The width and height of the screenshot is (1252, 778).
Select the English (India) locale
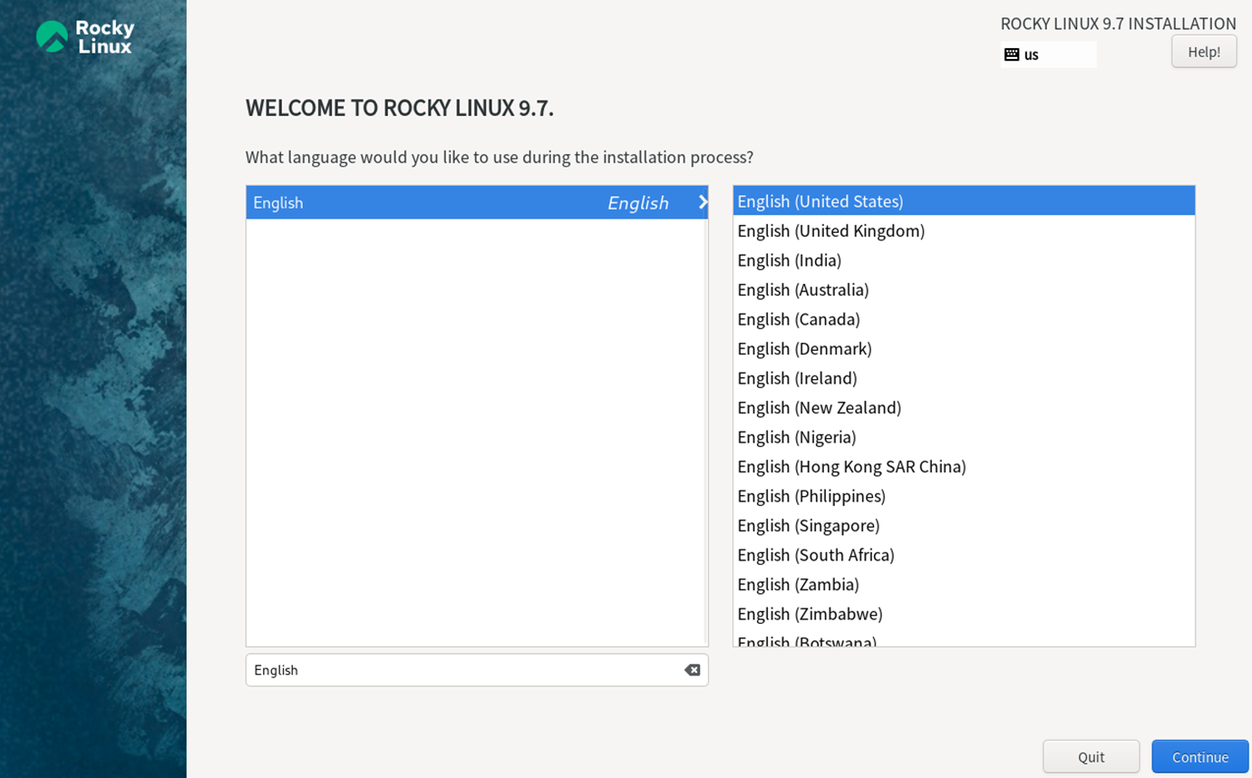click(964, 260)
